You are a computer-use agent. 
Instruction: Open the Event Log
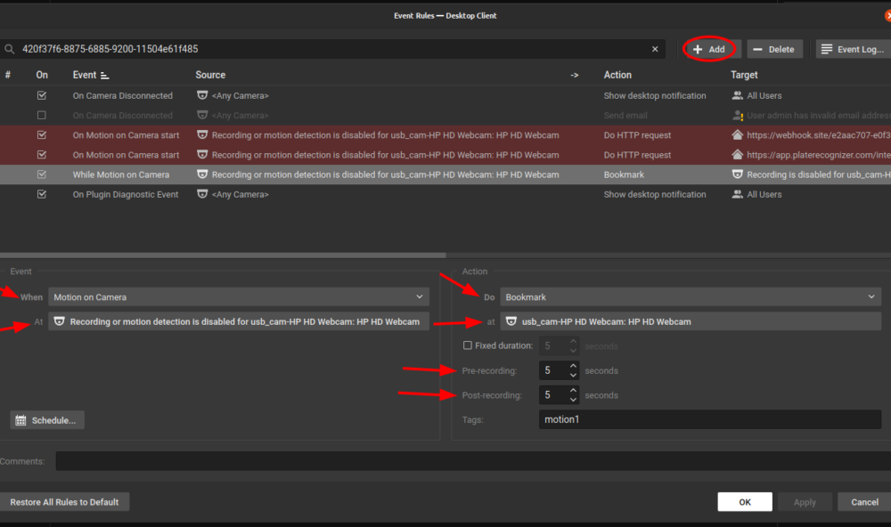coord(854,50)
